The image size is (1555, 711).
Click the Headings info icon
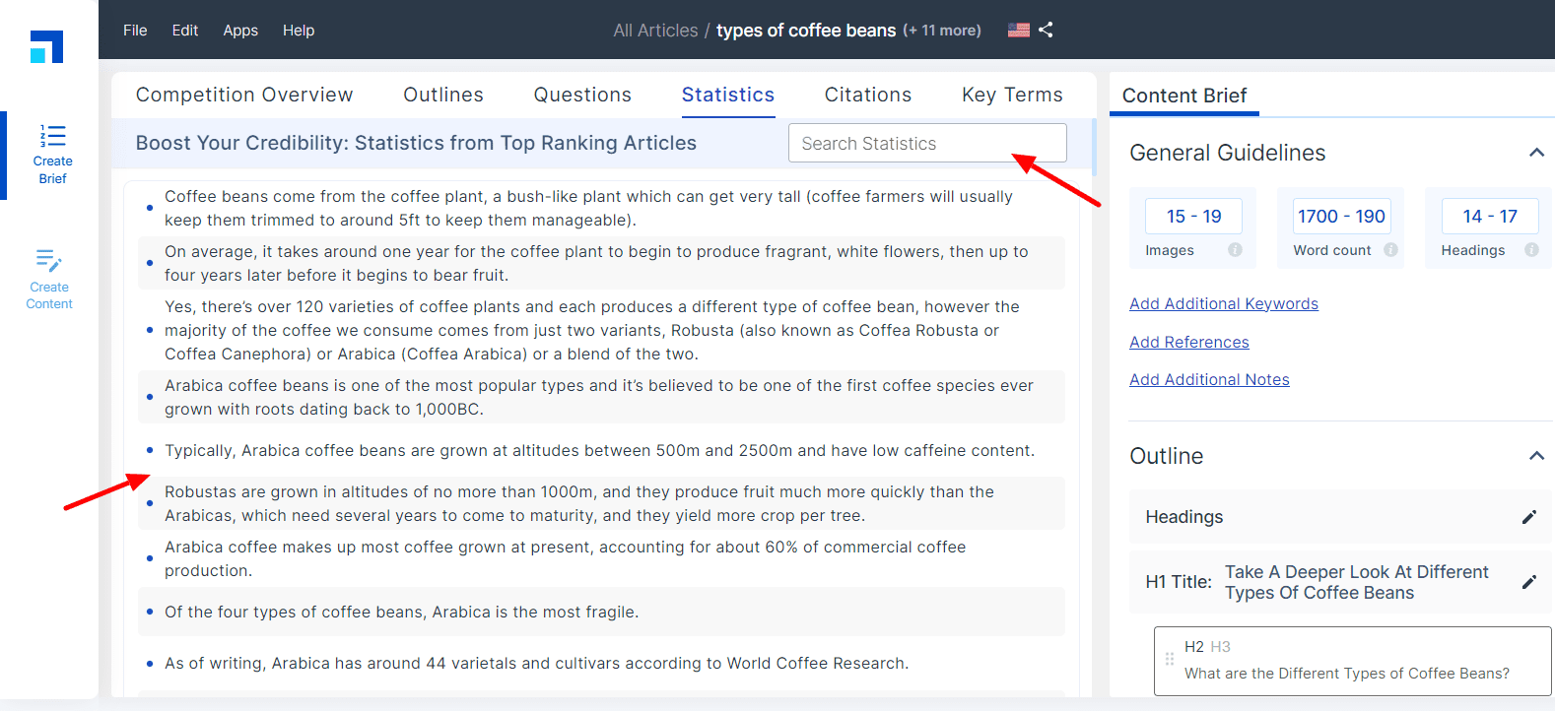click(x=1531, y=250)
